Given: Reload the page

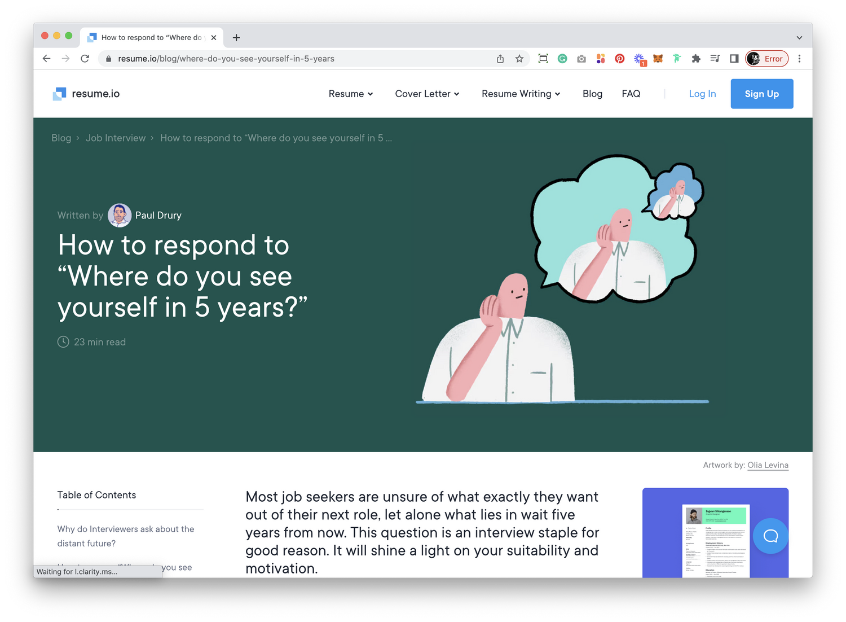Looking at the screenshot, I should (x=85, y=59).
